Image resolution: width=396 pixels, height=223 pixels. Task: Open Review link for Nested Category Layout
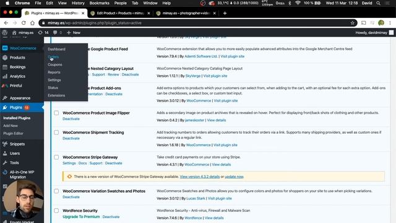(113, 74)
